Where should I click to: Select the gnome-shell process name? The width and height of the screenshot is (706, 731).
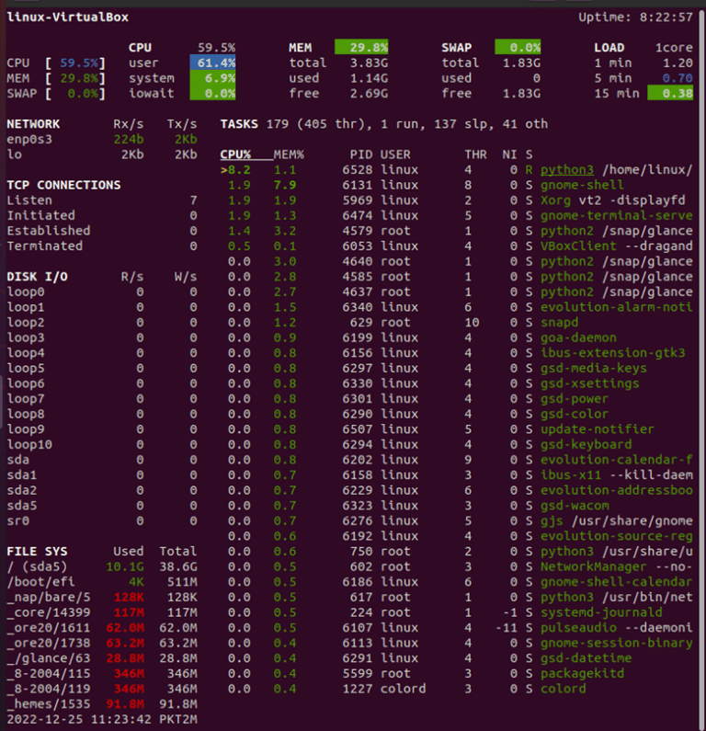click(x=582, y=185)
